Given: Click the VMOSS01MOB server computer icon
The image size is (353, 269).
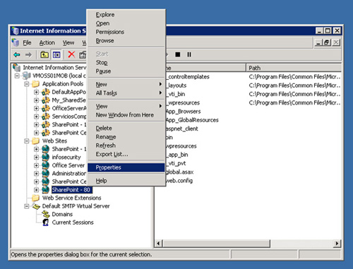Looking at the screenshot, I should 27,76.
